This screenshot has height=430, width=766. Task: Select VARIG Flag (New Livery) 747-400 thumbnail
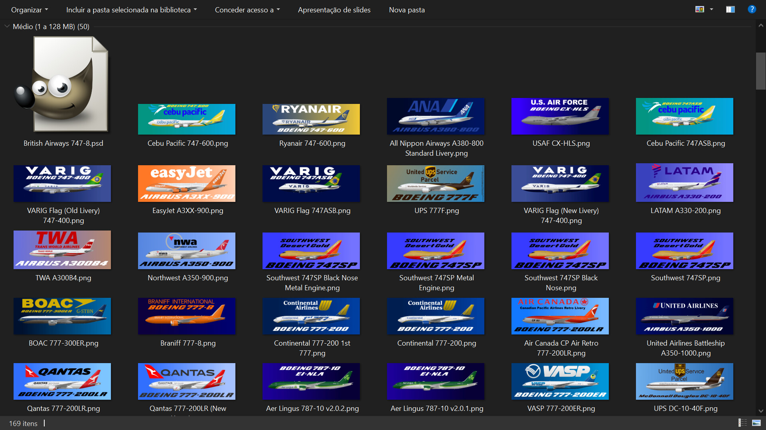[560, 184]
